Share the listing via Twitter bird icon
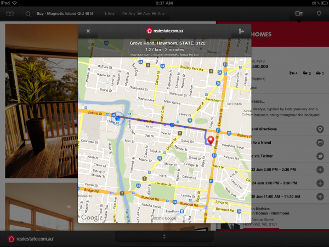This screenshot has height=247, width=329. pos(320,156)
